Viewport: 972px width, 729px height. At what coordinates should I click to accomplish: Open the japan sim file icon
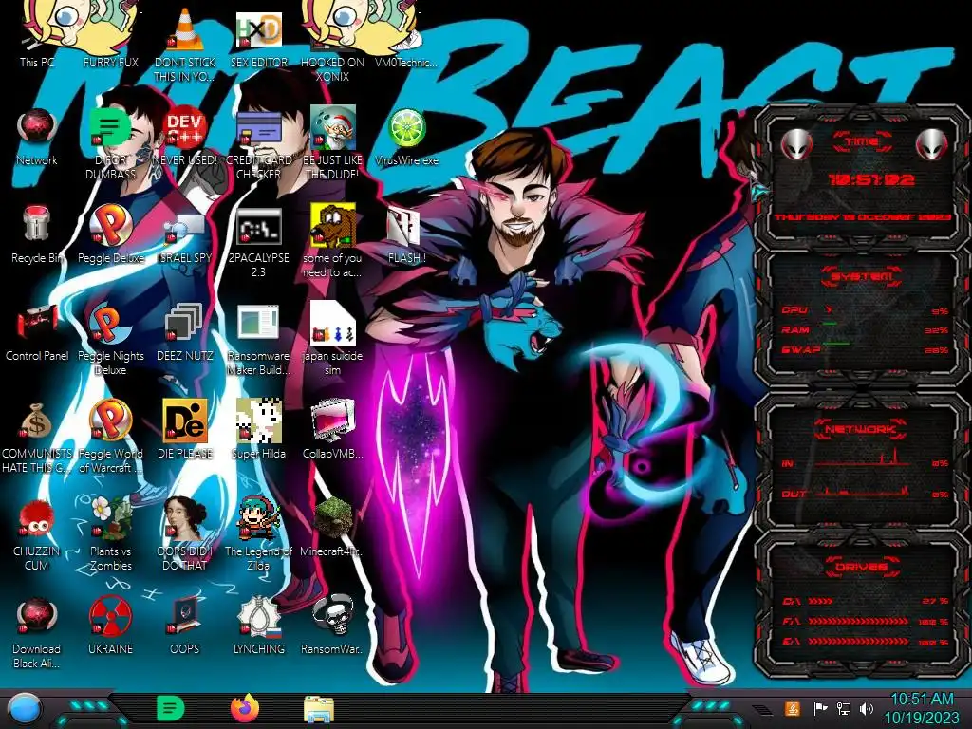click(333, 323)
